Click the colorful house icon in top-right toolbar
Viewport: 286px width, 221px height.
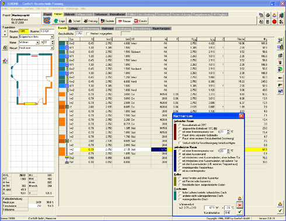point(274,15)
